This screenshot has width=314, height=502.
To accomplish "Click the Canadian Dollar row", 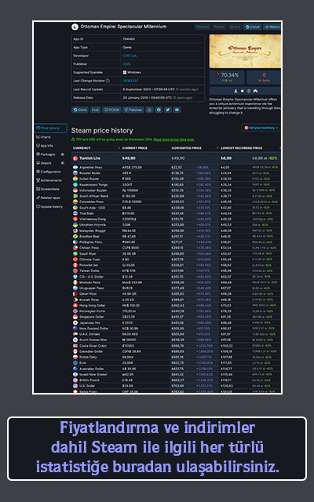I will (x=176, y=351).
